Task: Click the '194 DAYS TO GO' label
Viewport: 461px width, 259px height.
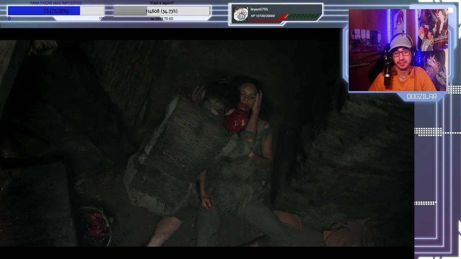Action: 162,19
